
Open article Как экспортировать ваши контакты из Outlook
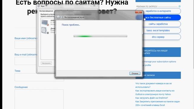(x=155, y=92)
